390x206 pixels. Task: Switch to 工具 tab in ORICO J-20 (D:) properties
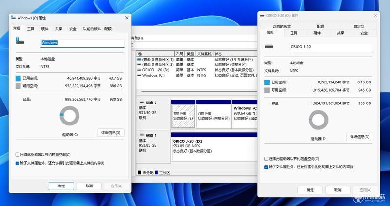[x=294, y=33]
